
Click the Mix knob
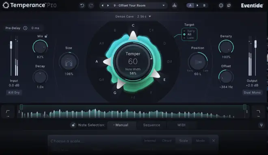[40, 47]
